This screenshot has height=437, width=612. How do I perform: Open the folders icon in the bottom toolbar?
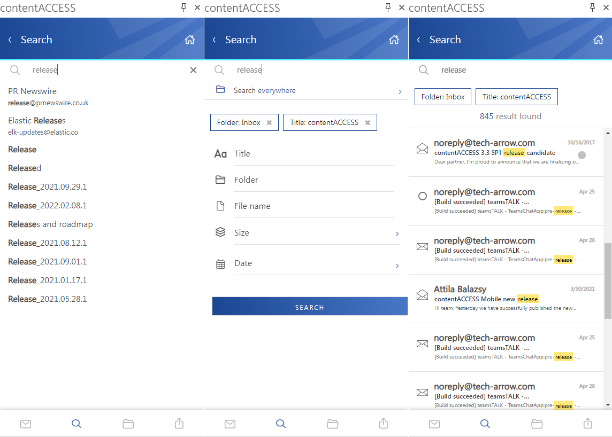tap(128, 424)
